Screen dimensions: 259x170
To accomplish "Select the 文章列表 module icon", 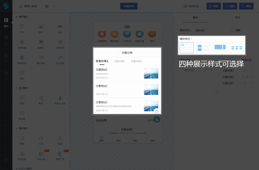I will [60, 42].
